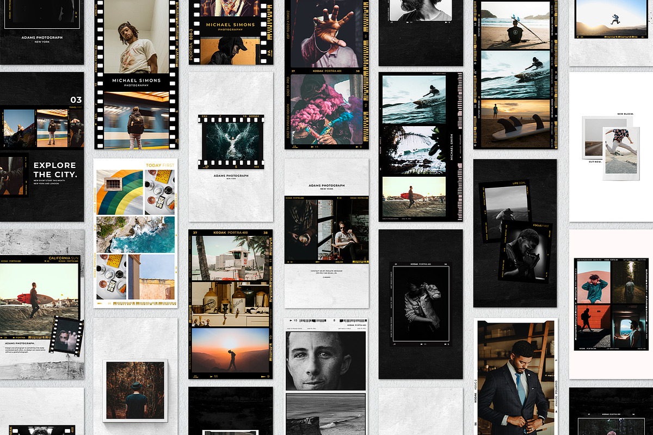Select the rainbow wall mural photo

pyautogui.click(x=119, y=192)
